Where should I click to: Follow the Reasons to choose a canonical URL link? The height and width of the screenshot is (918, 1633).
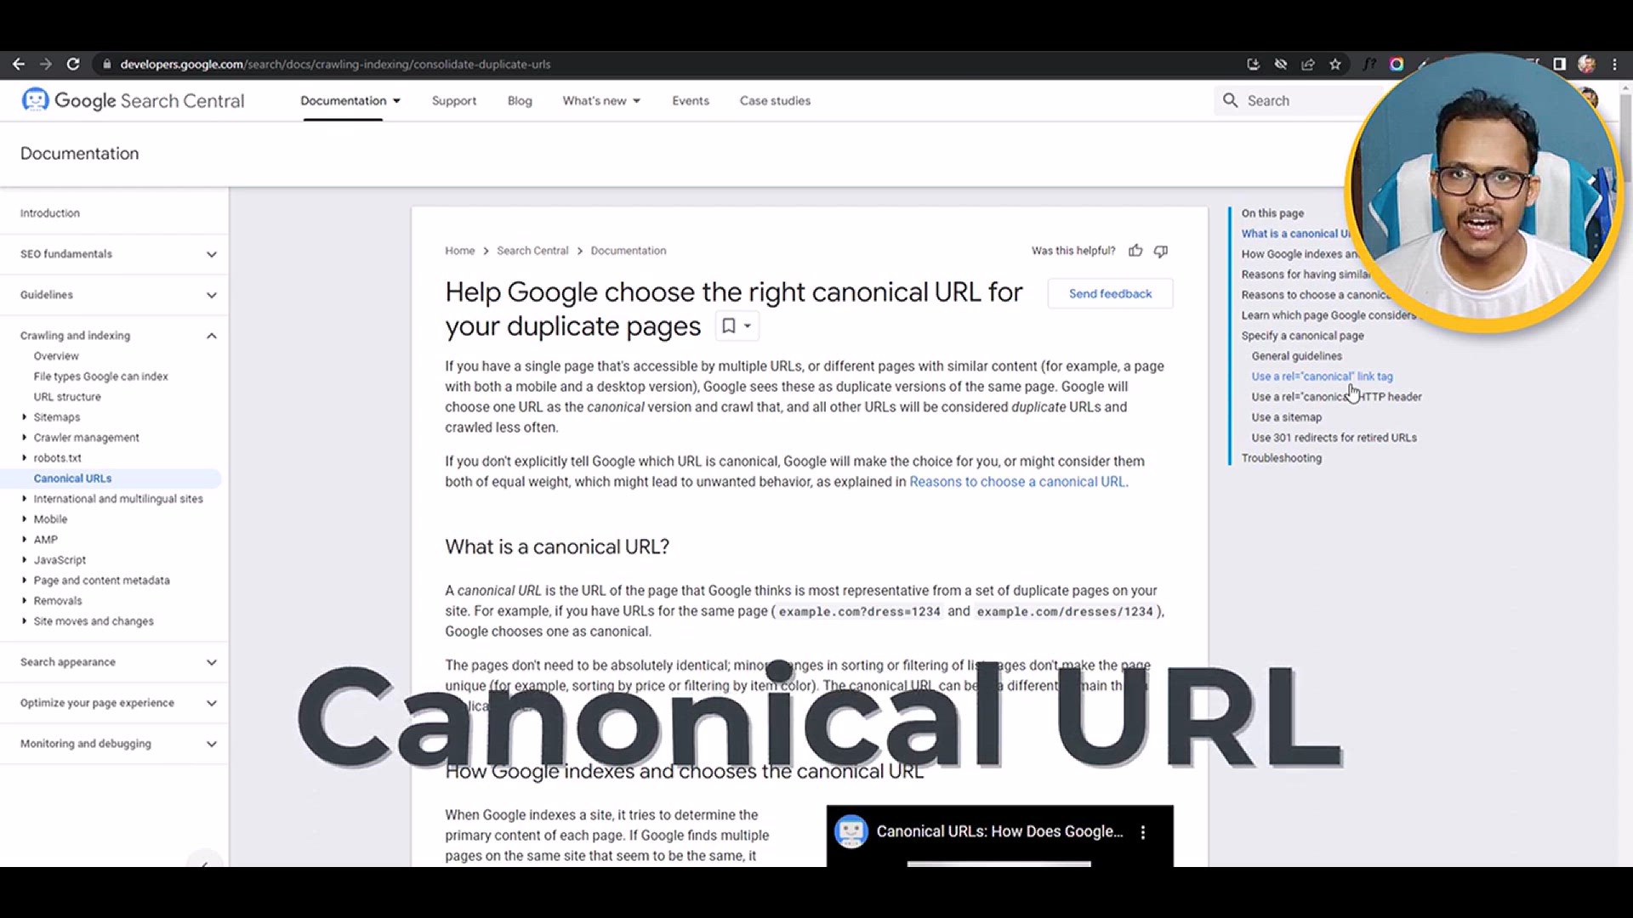[x=1018, y=482]
